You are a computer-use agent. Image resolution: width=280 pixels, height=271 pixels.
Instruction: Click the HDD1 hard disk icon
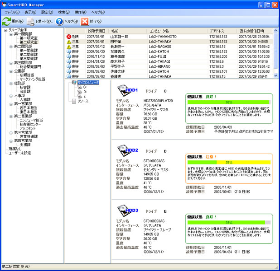tap(123, 90)
